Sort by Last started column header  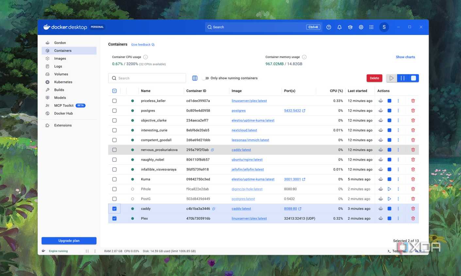pyautogui.click(x=357, y=91)
